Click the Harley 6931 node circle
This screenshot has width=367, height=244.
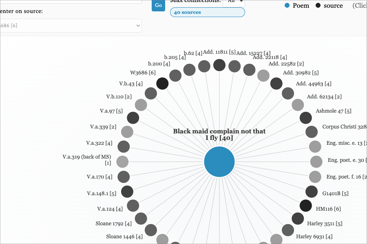coord(287,230)
